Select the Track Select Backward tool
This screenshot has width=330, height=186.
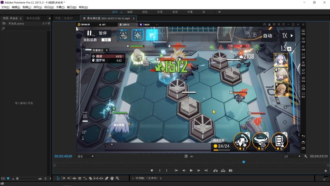tap(69, 178)
